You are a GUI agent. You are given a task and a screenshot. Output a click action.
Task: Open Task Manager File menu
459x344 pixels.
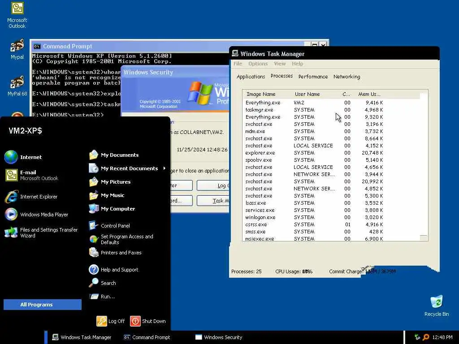pyautogui.click(x=238, y=64)
